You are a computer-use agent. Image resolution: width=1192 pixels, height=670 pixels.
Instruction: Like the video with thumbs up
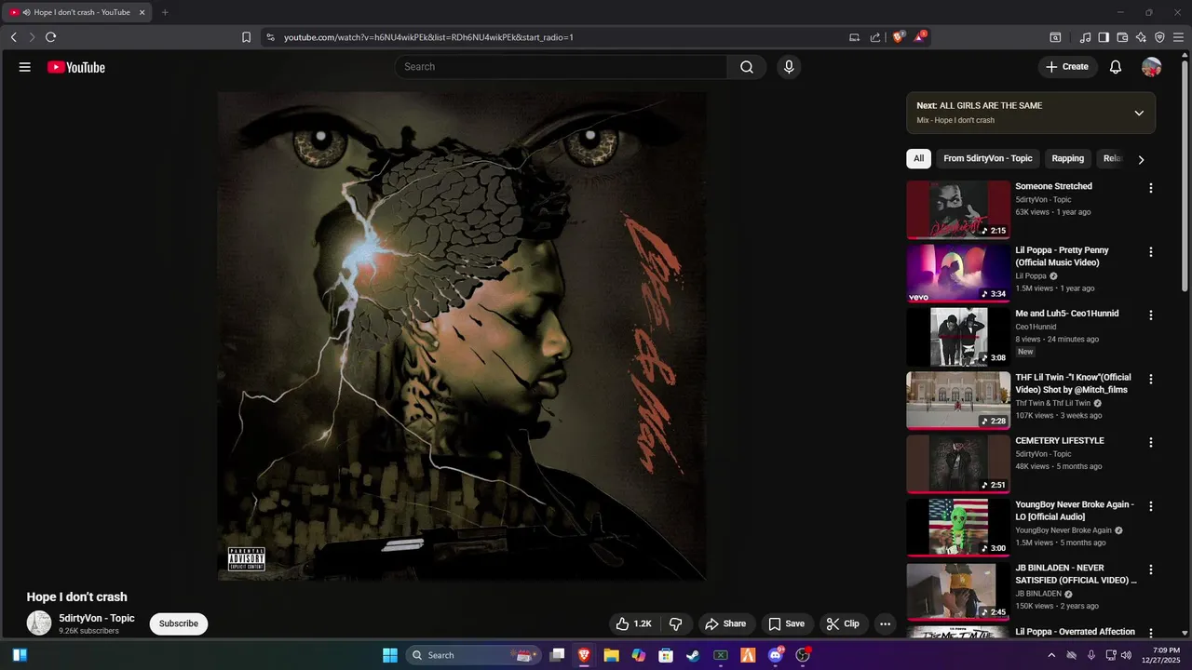(x=633, y=623)
